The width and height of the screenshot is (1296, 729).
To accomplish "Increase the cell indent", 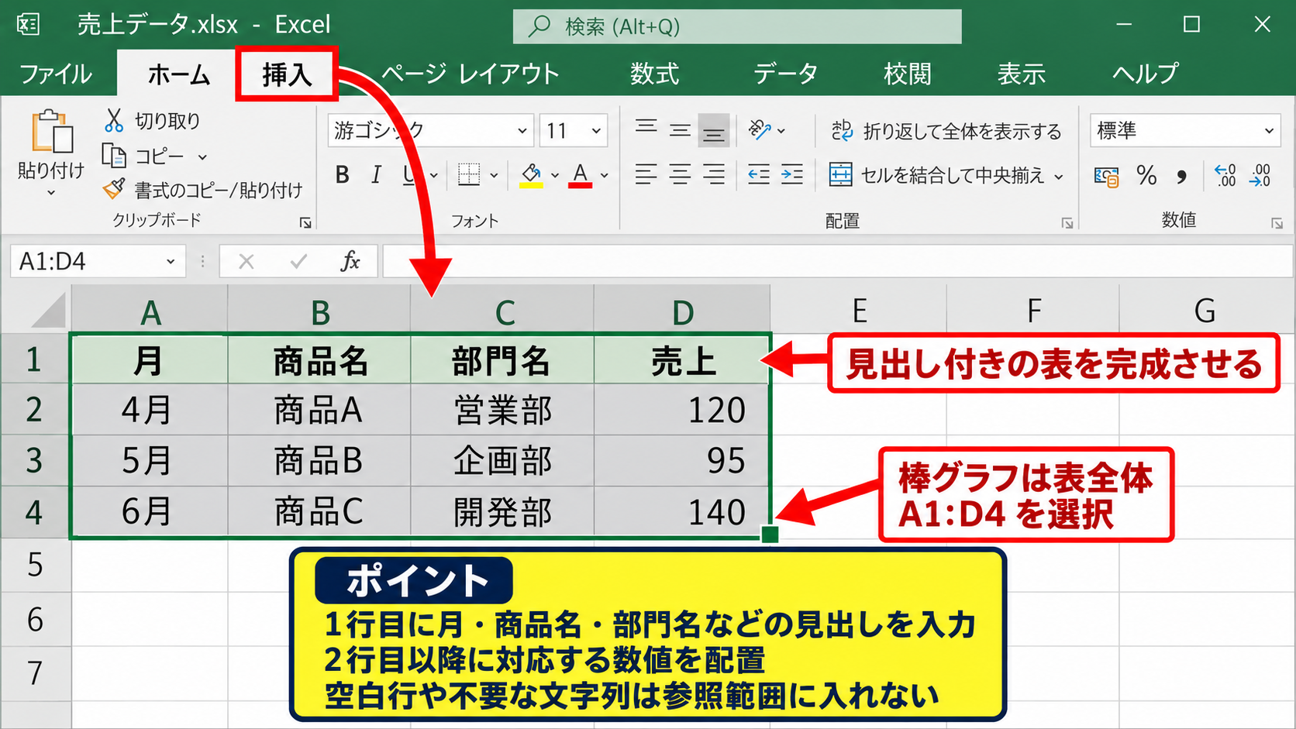I will [792, 174].
